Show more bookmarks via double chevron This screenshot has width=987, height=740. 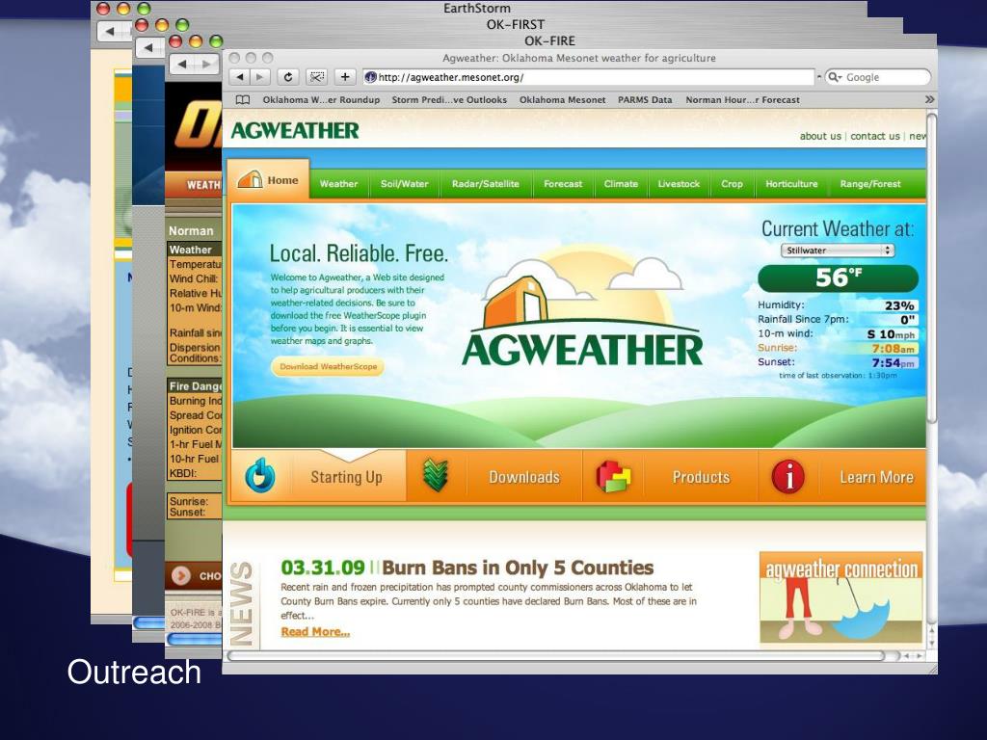click(x=929, y=99)
